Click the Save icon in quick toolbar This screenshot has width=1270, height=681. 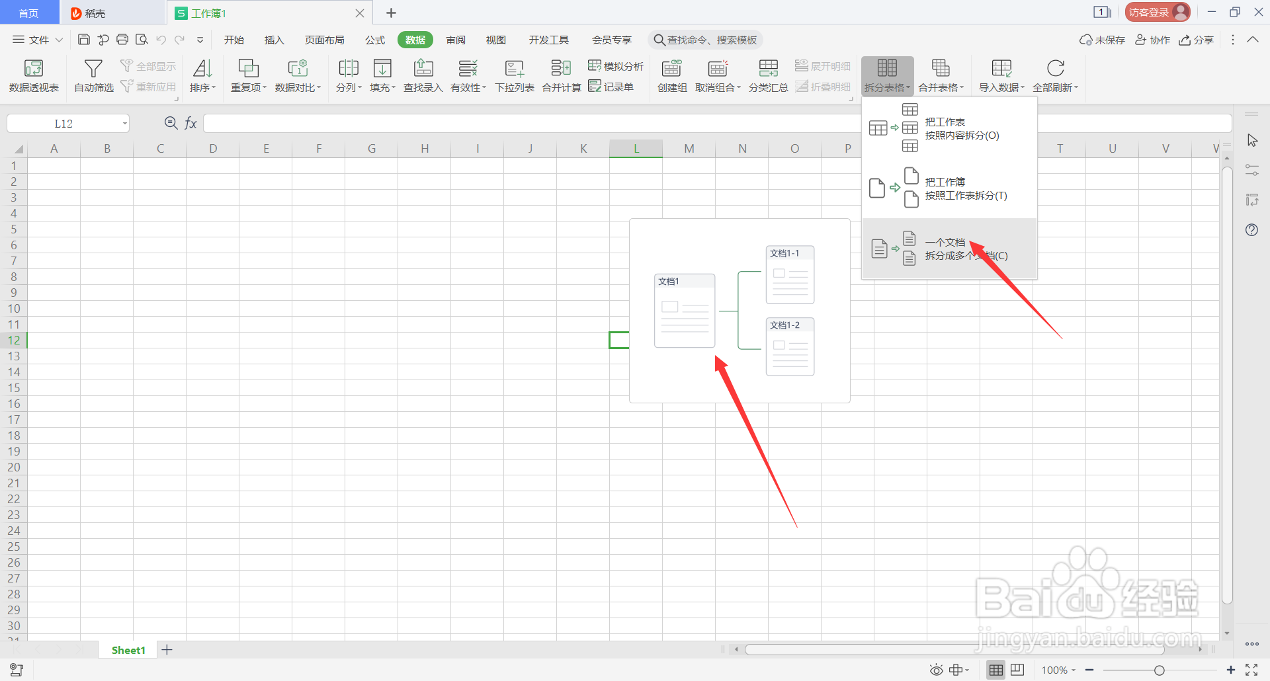pos(84,40)
